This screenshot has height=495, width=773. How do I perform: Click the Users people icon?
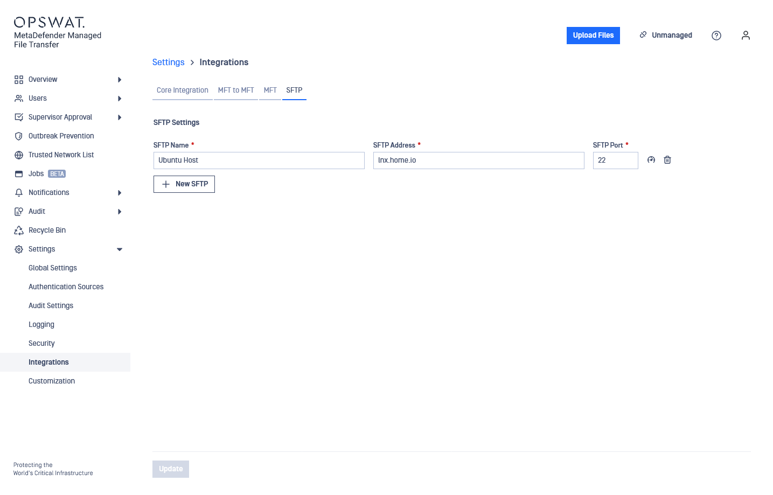(x=19, y=99)
